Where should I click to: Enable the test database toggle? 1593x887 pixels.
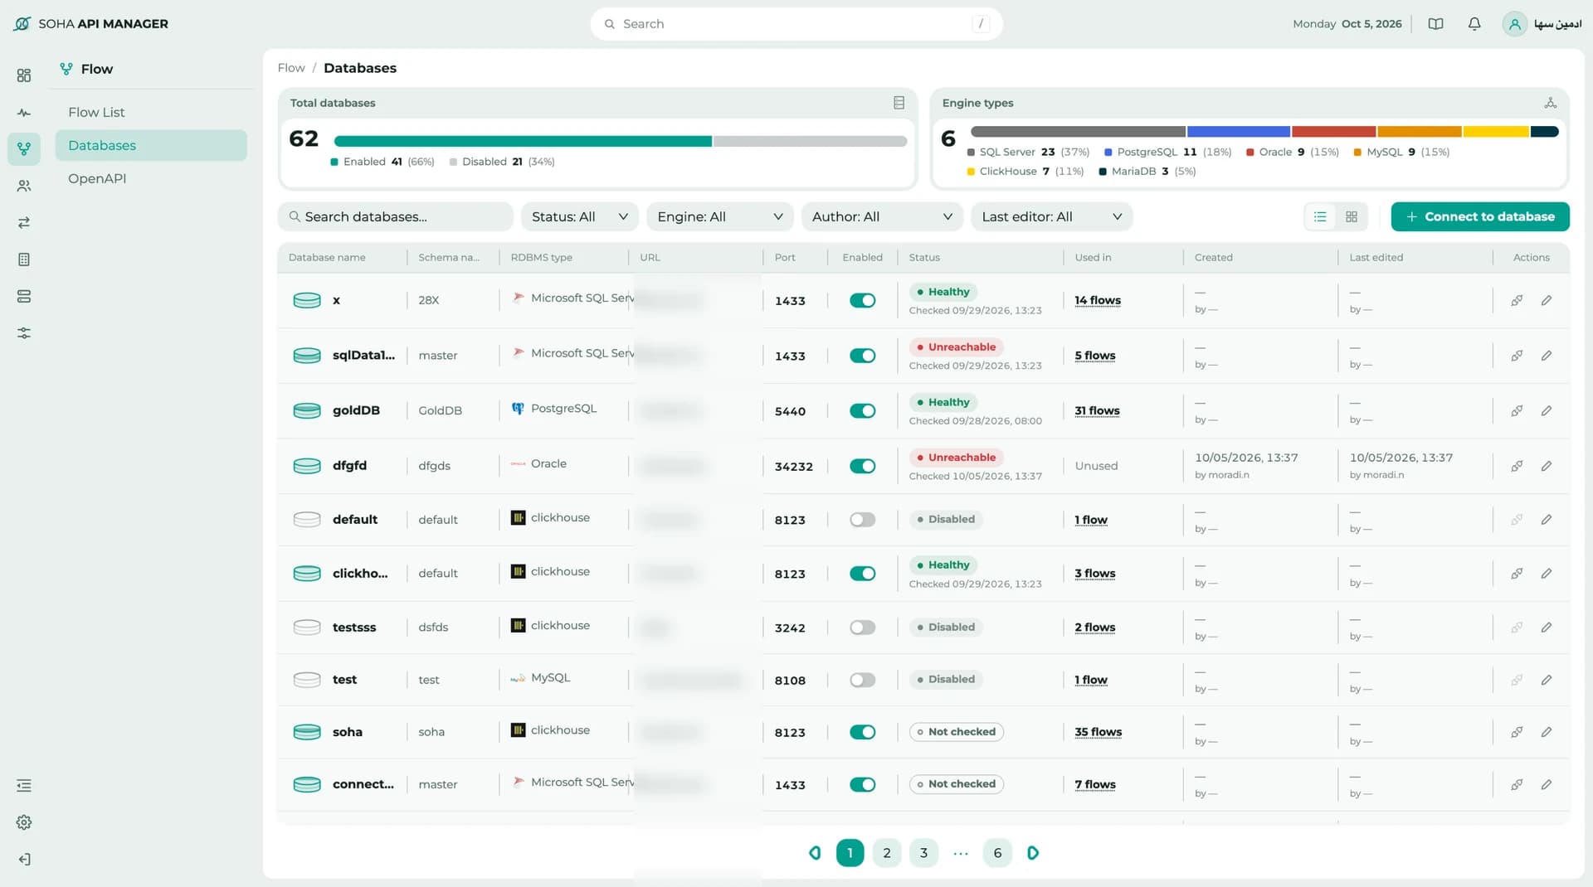click(862, 681)
